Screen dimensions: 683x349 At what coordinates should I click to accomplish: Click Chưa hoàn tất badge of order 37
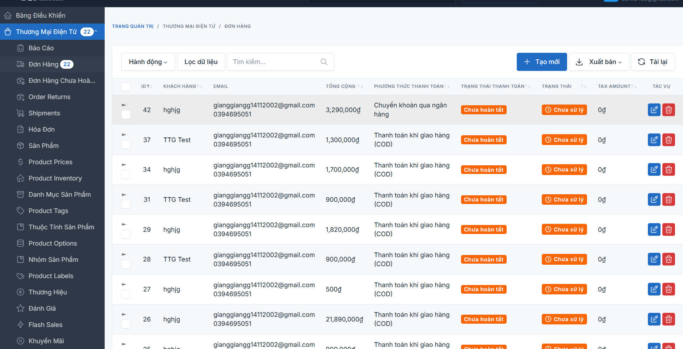point(483,140)
